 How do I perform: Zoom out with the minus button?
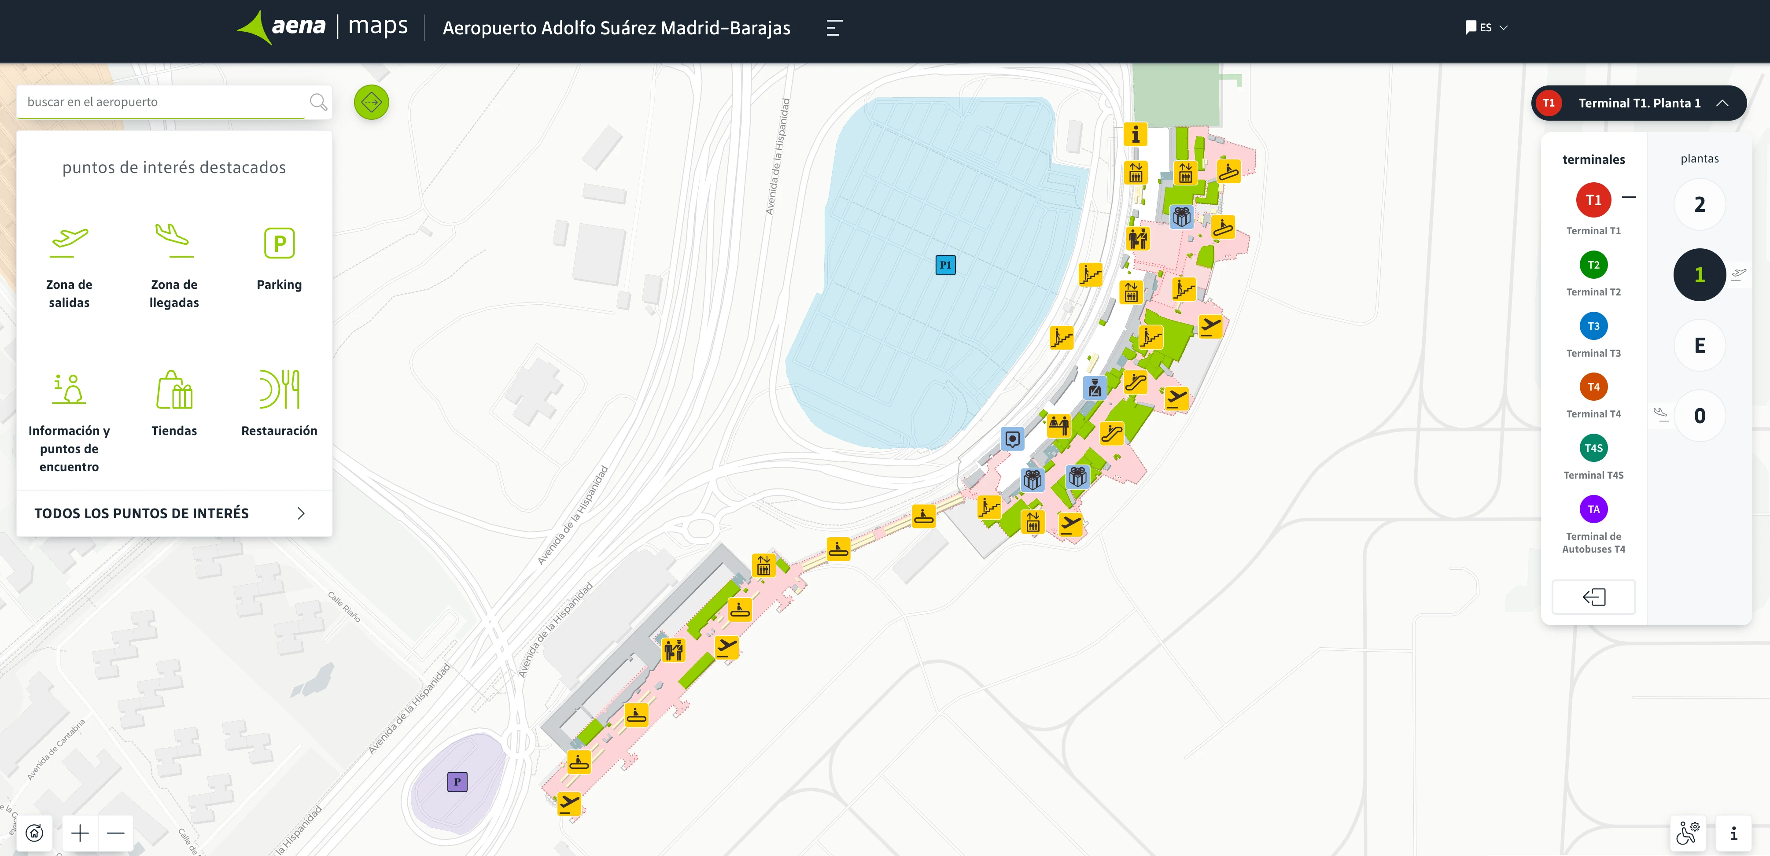(115, 834)
